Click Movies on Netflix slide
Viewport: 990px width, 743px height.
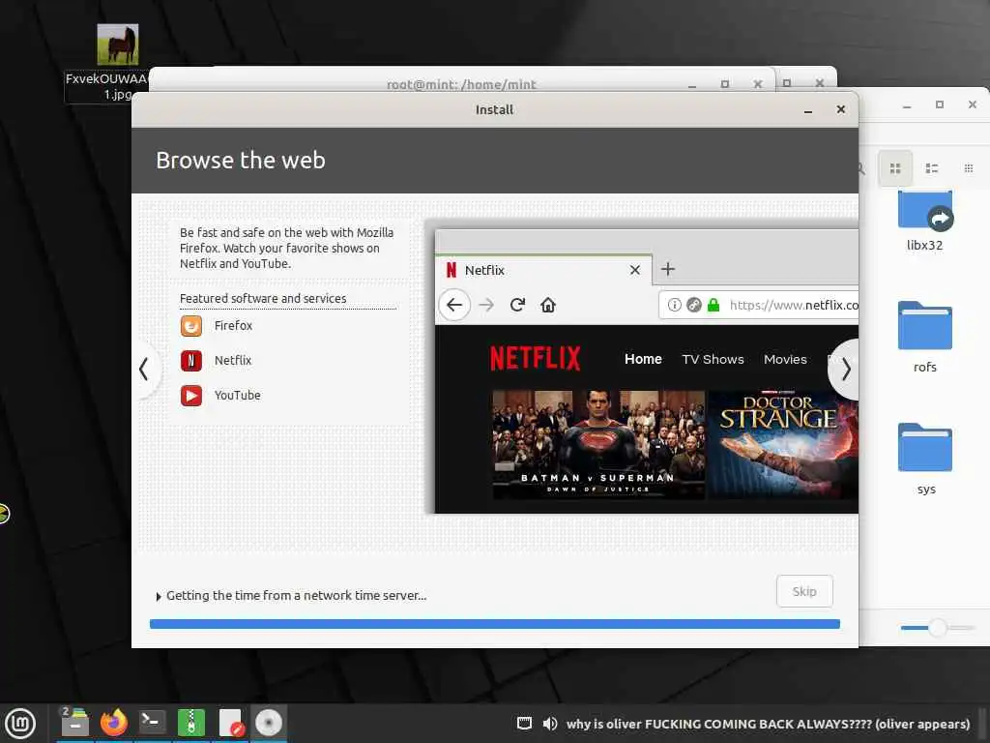785,359
